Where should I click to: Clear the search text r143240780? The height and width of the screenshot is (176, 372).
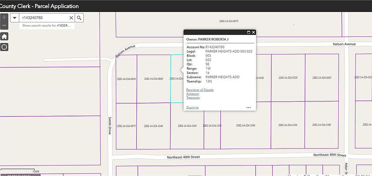coord(71,18)
